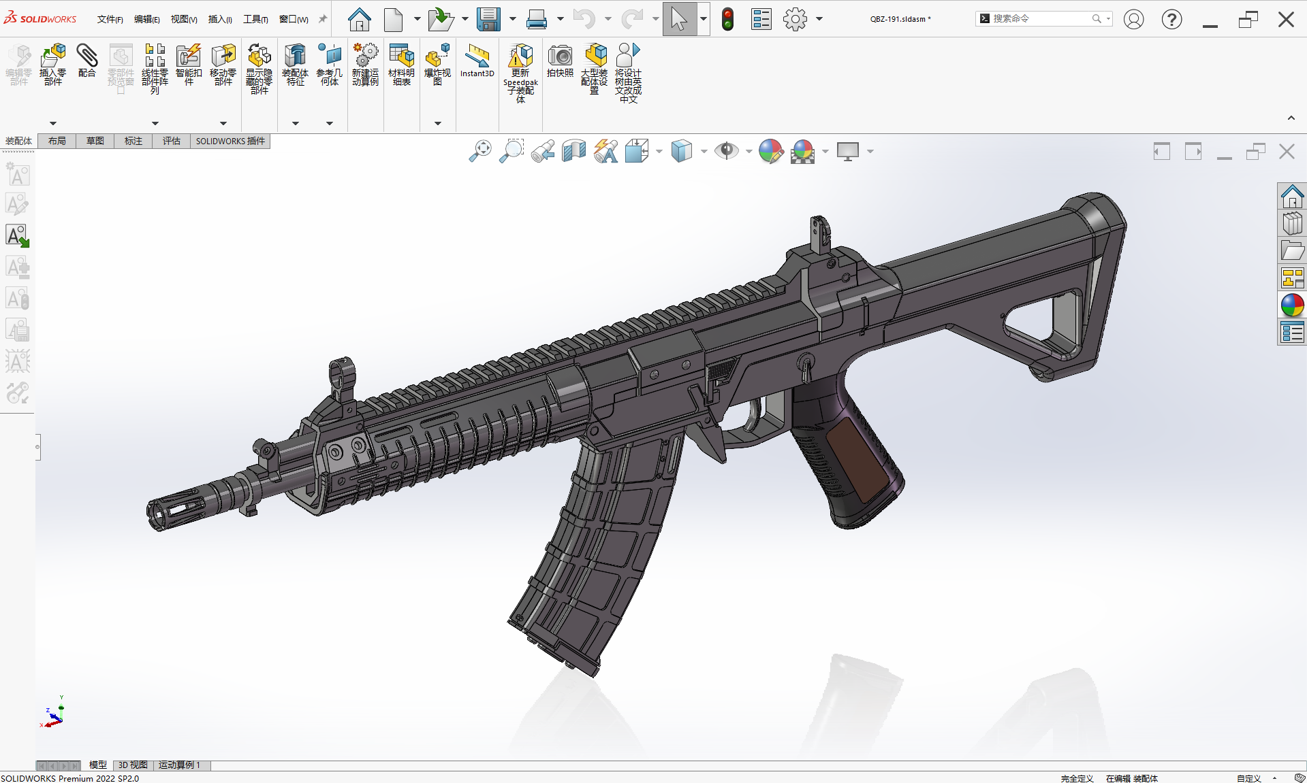Open SOLIDWORKS Resources home task pane tab

(x=1292, y=196)
